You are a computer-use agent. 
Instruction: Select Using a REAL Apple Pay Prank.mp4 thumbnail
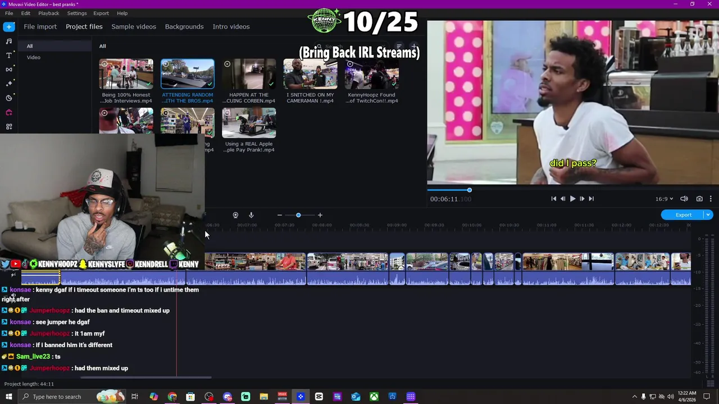249,123
